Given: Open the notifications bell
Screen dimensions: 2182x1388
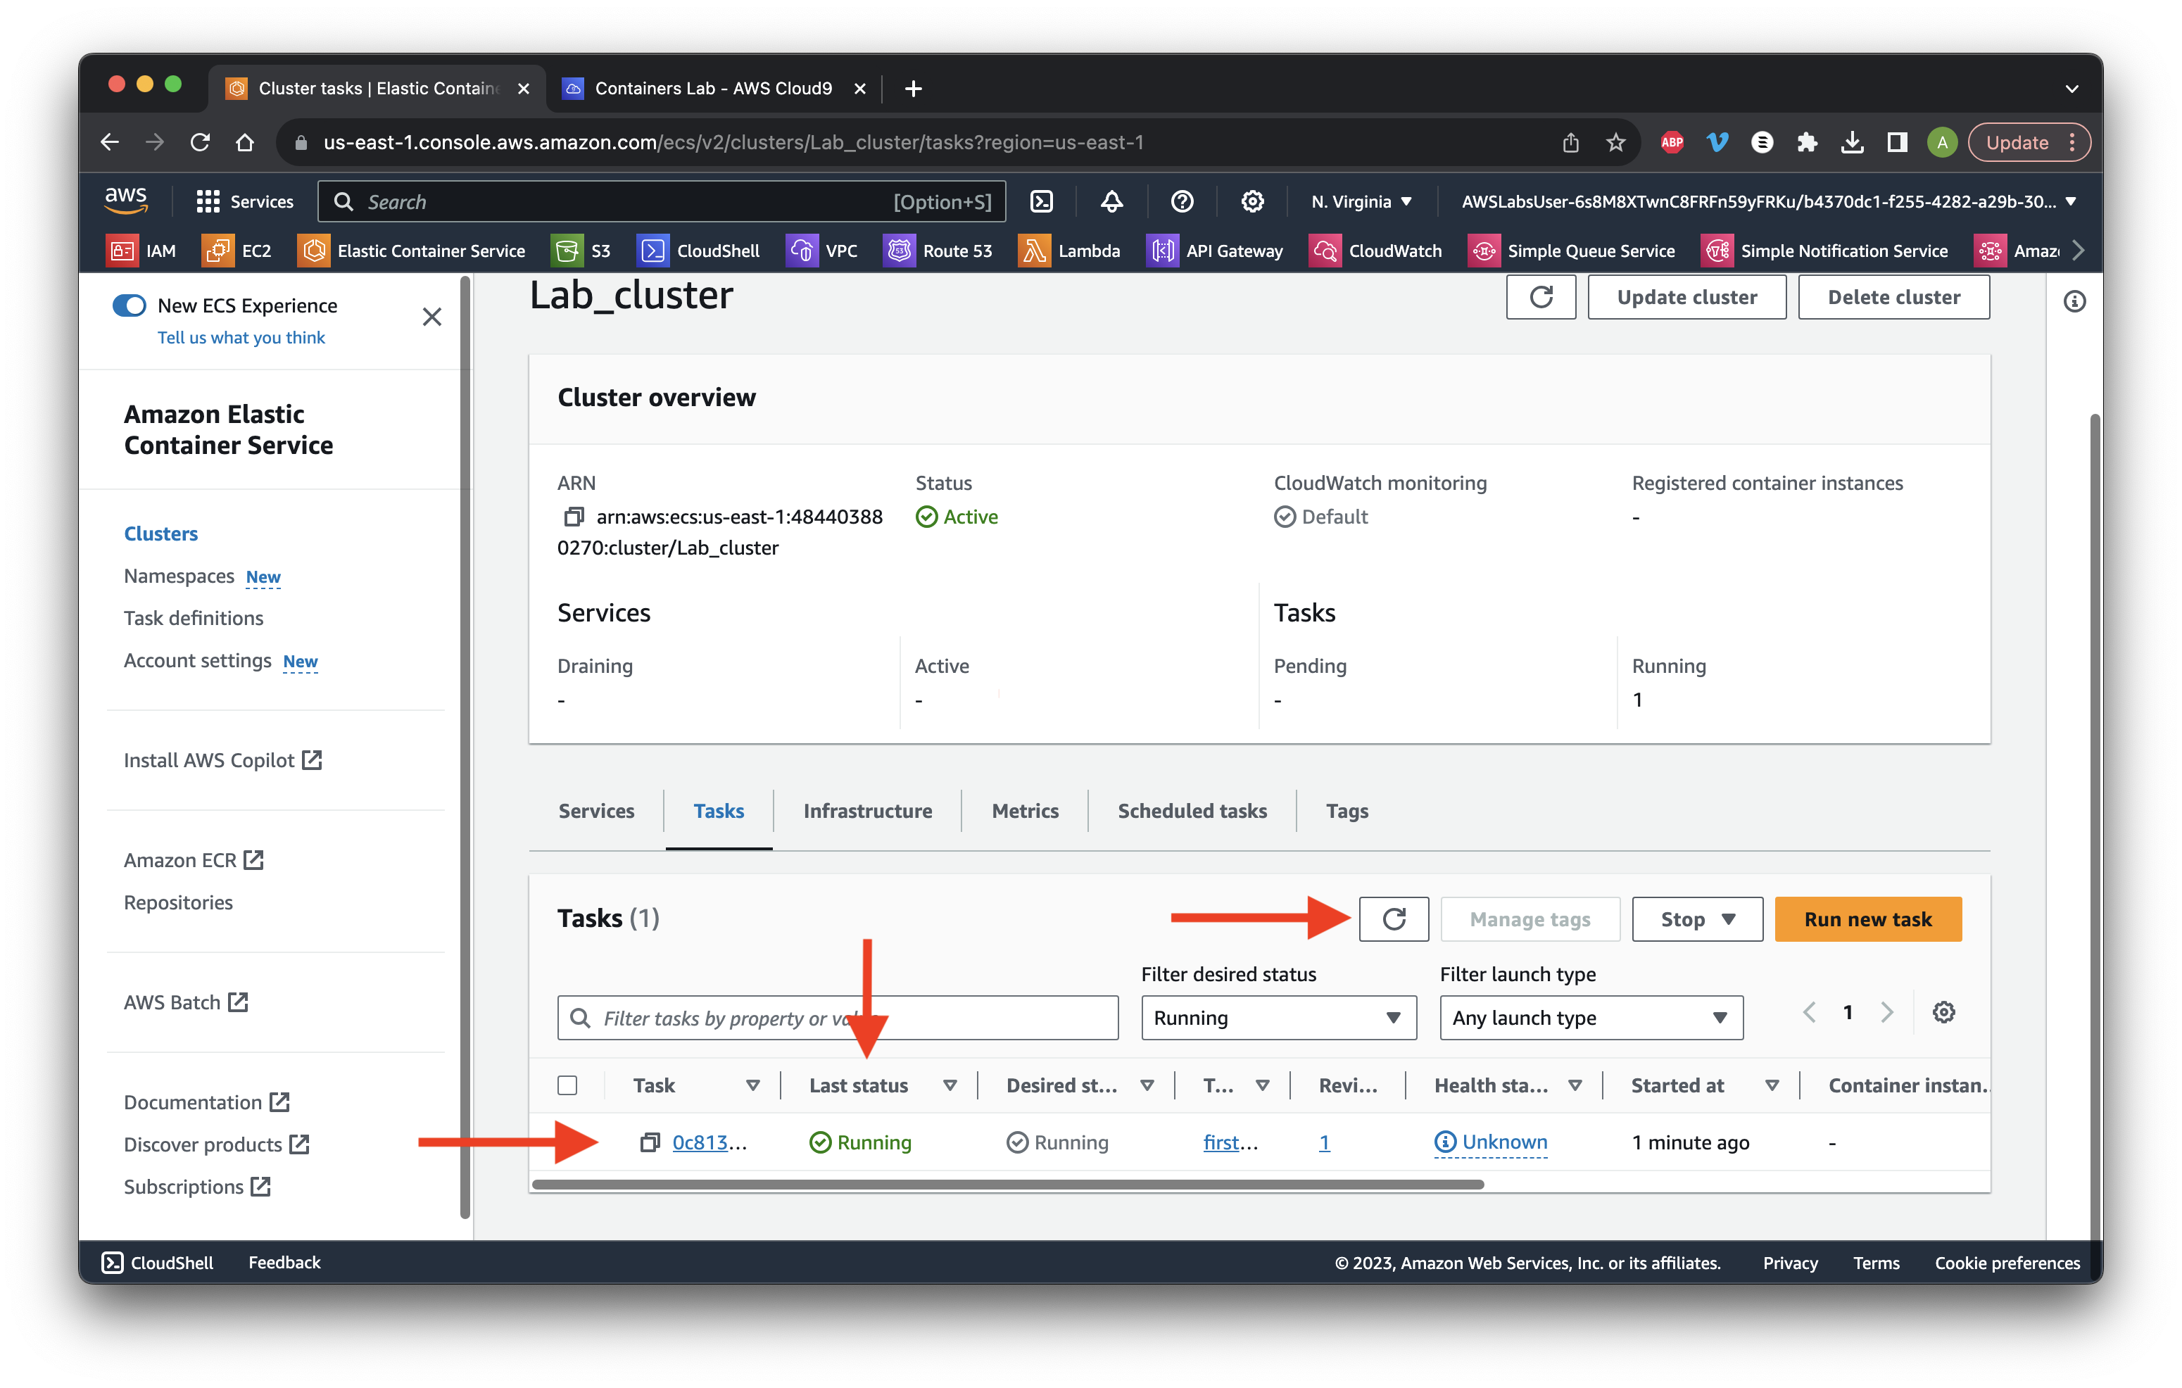Looking at the screenshot, I should [x=1111, y=201].
